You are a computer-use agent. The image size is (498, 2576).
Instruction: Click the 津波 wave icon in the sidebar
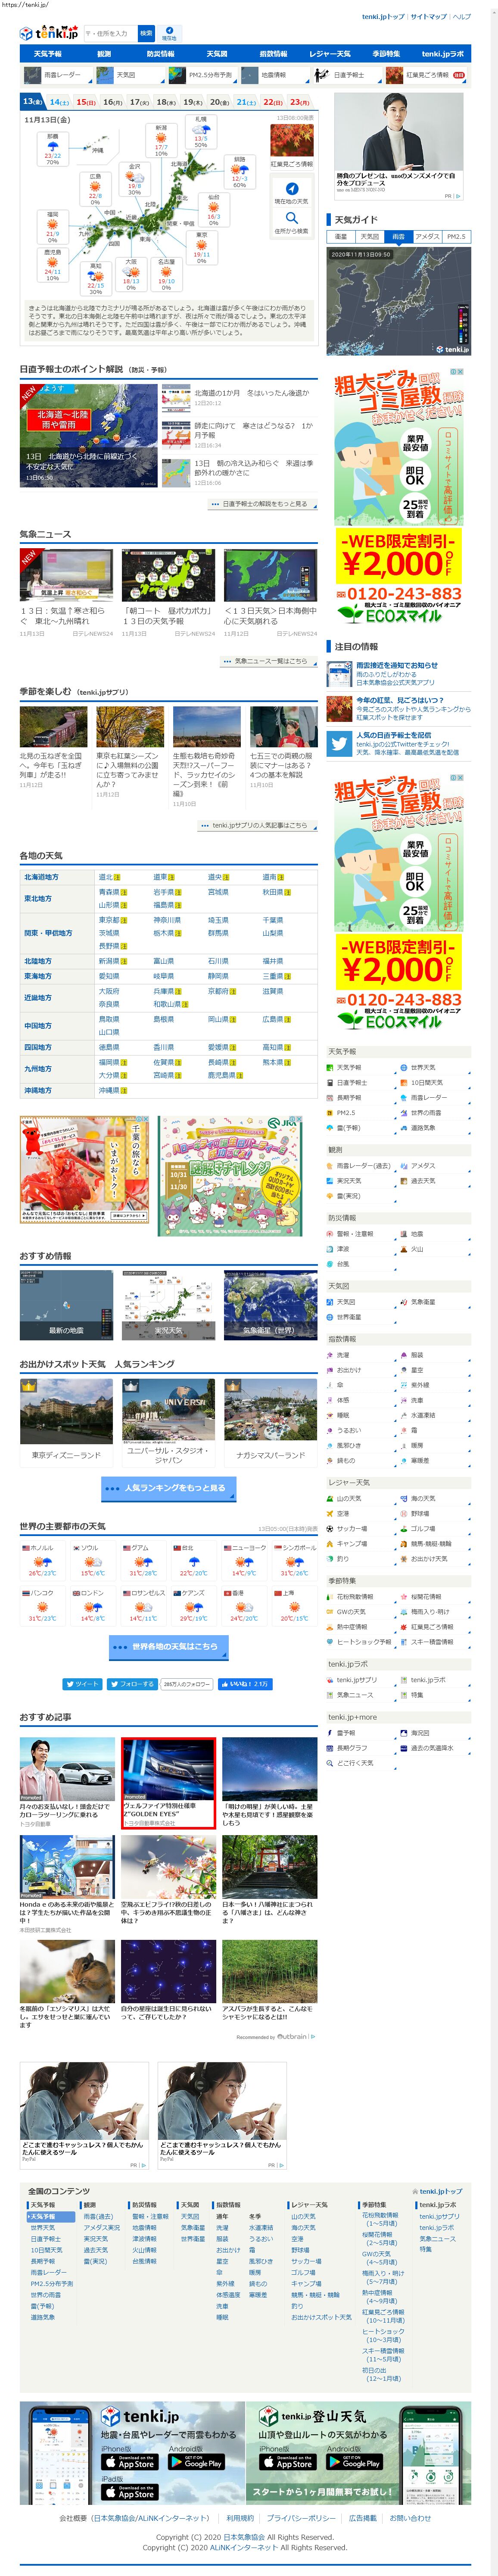click(330, 1249)
